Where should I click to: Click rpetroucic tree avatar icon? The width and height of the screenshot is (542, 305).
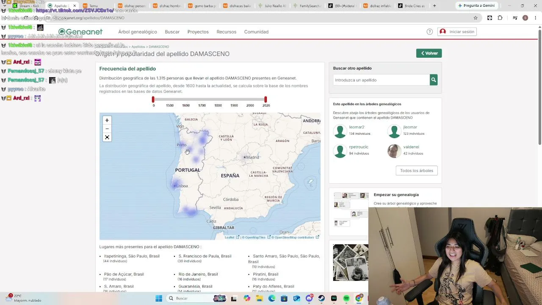pyautogui.click(x=340, y=151)
